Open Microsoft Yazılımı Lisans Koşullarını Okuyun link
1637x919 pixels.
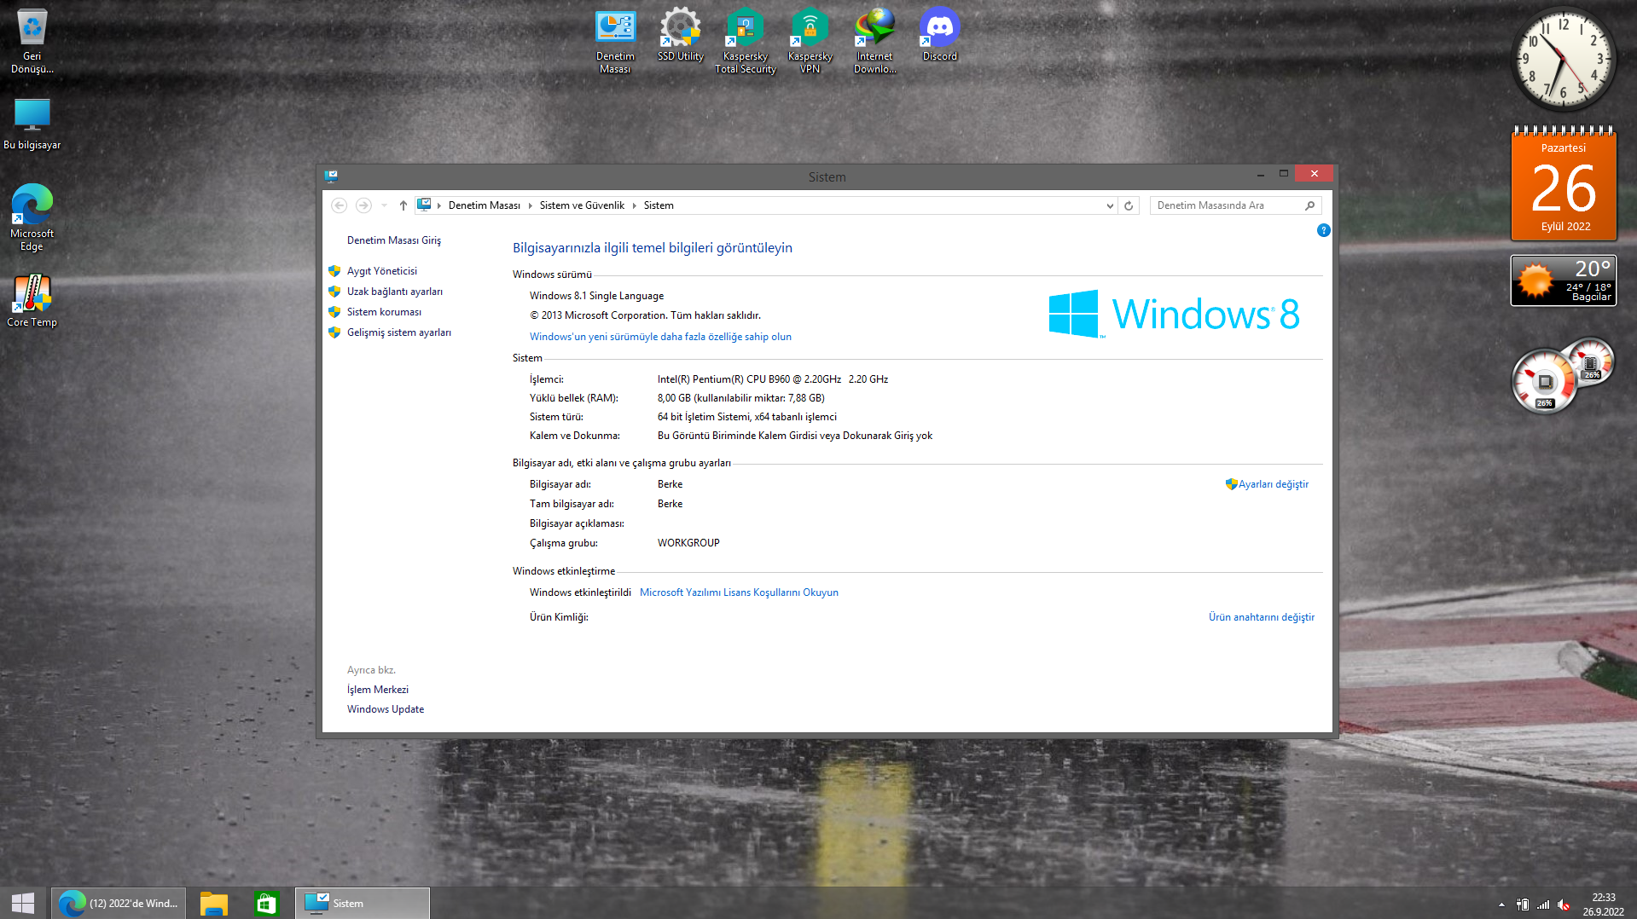[x=739, y=592]
